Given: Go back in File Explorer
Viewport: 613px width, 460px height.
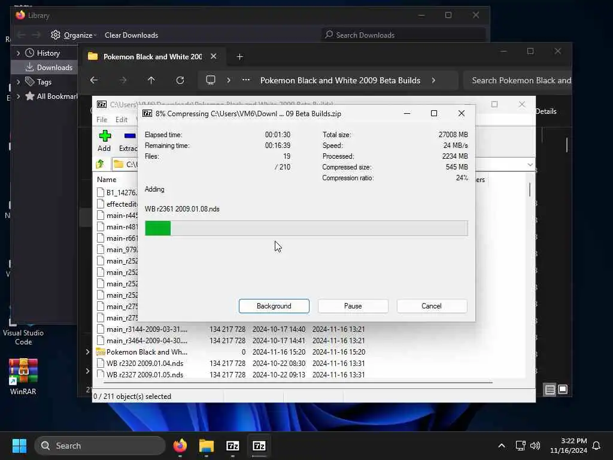Looking at the screenshot, I should tap(94, 80).
